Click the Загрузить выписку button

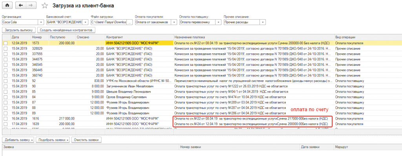[19, 30]
